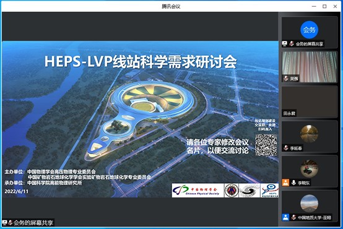The image size is (343, 229).
Task: Click active microphone icon beside 李晓东
Action: (x=294, y=183)
